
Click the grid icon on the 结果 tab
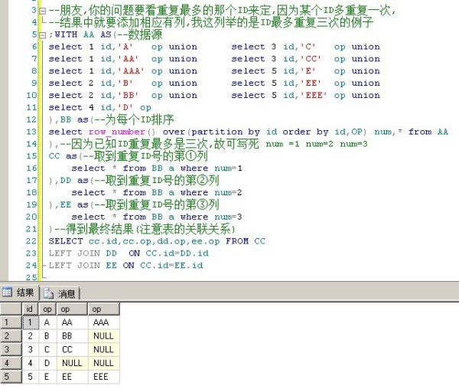coord(8,293)
